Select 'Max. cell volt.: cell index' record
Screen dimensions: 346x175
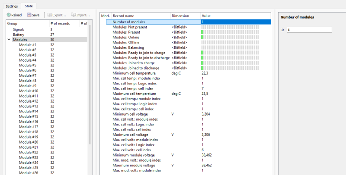[132, 150]
